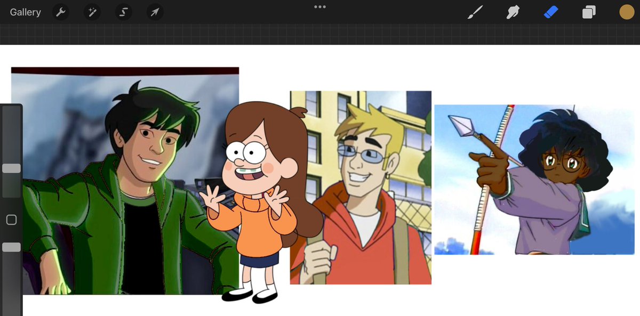The height and width of the screenshot is (316, 640).
Task: Open the Layers panel
Action: tap(589, 12)
